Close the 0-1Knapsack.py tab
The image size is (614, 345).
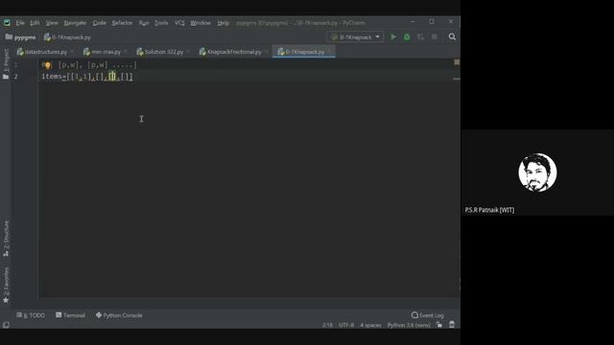tap(329, 52)
